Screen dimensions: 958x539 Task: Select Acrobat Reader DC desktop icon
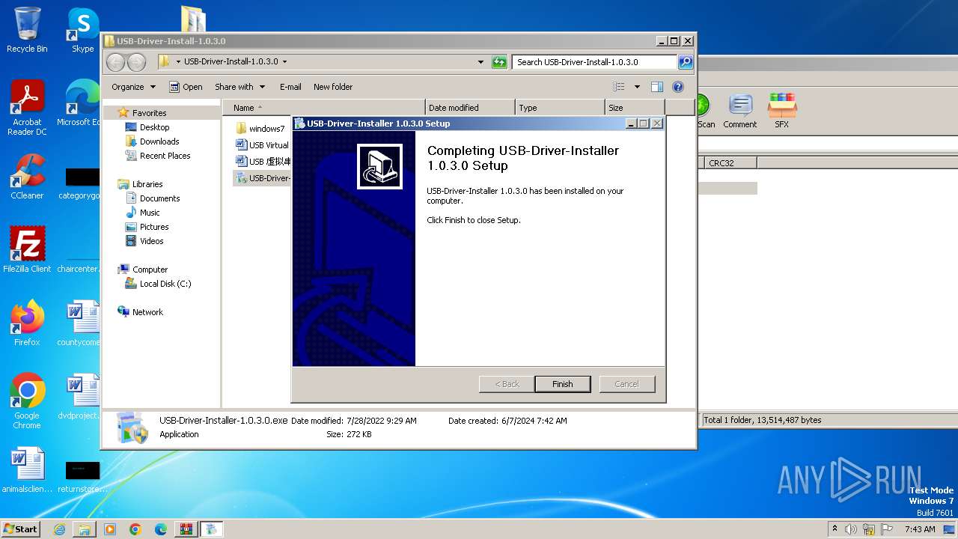pyautogui.click(x=27, y=108)
